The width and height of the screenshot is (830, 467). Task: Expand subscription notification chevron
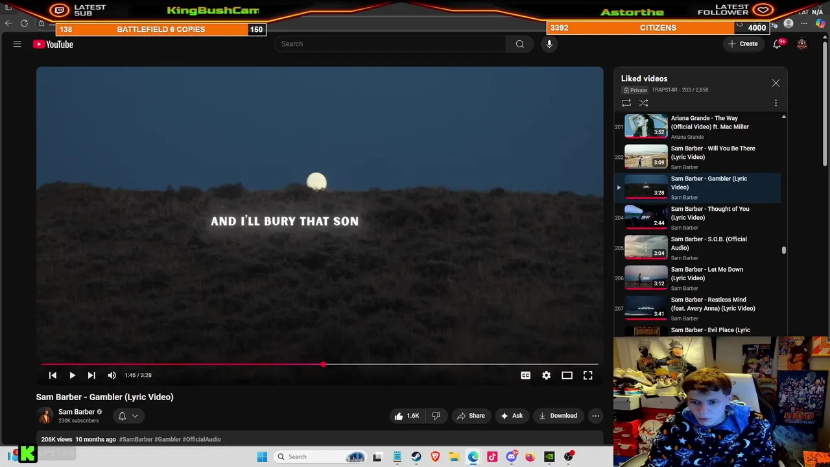click(x=135, y=416)
